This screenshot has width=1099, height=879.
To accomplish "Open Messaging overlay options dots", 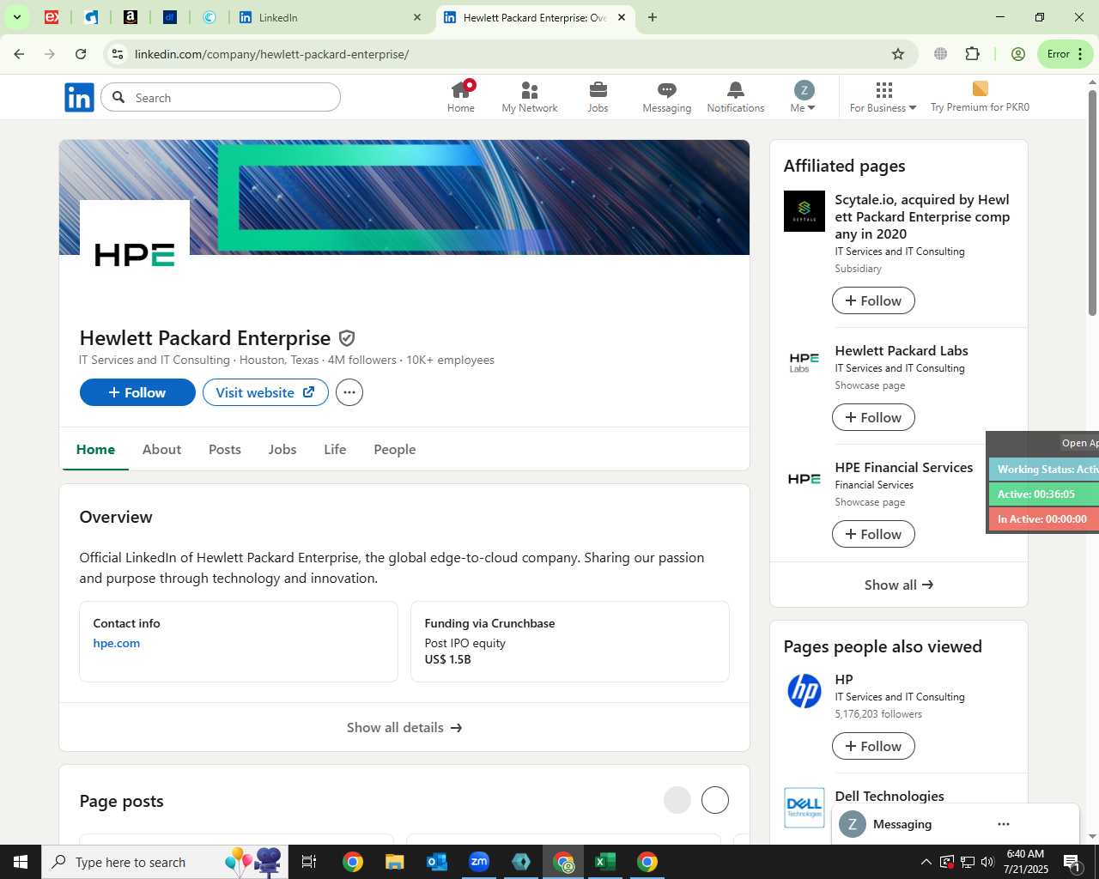I will 1004,824.
